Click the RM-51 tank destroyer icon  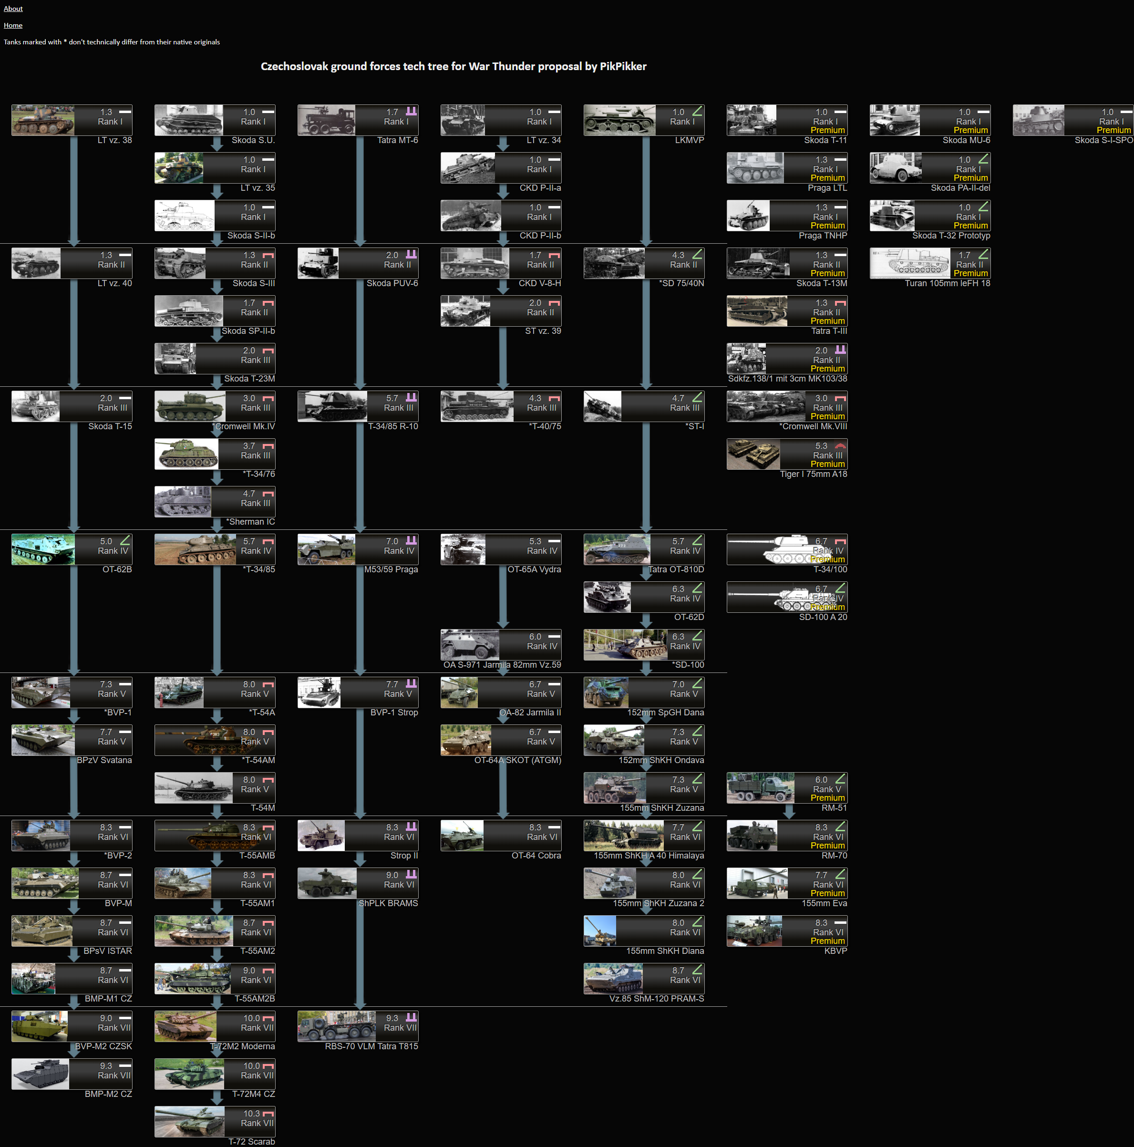click(x=840, y=779)
